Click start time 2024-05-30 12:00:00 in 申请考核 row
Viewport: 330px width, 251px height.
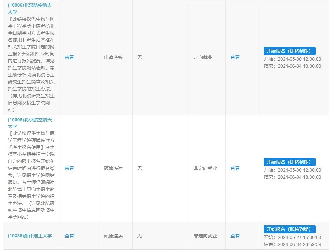(x=299, y=59)
